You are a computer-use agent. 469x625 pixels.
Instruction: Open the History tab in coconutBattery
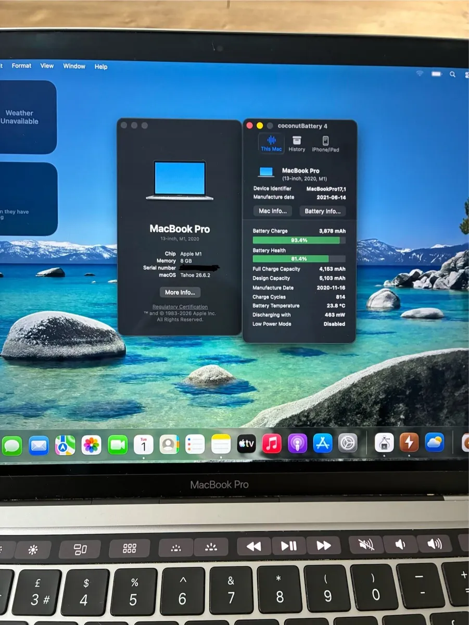297,143
